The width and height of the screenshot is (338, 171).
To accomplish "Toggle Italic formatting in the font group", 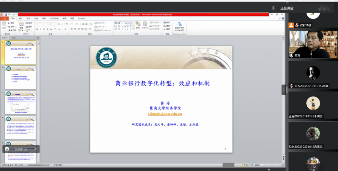I will [x=40, y=29].
